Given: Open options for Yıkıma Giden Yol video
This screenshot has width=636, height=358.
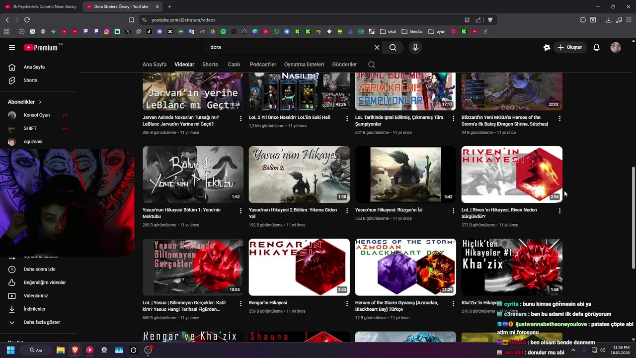Looking at the screenshot, I should (x=347, y=211).
